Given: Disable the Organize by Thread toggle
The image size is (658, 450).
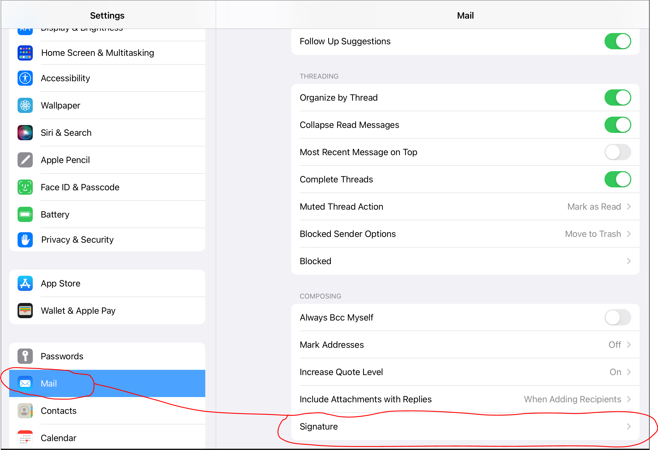Looking at the screenshot, I should click(618, 98).
